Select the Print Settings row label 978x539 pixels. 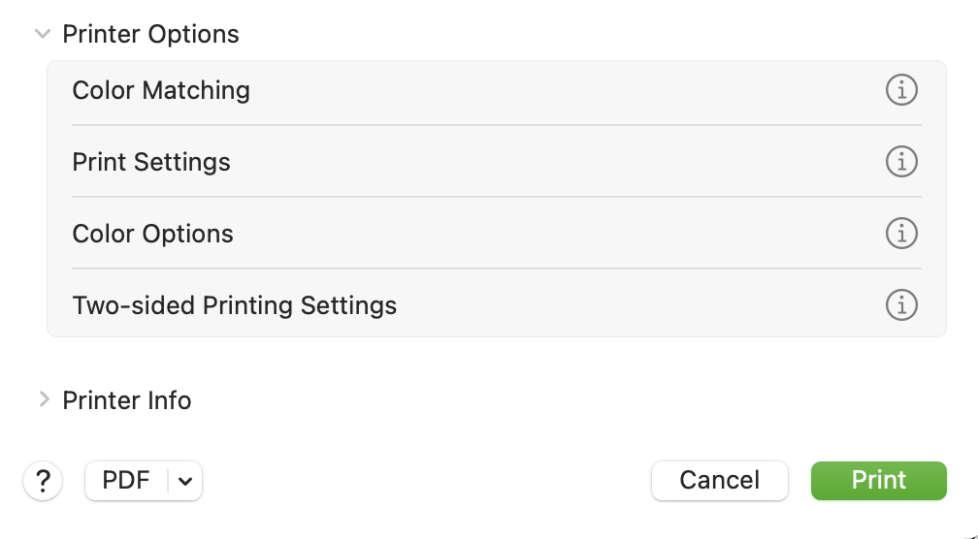click(151, 162)
